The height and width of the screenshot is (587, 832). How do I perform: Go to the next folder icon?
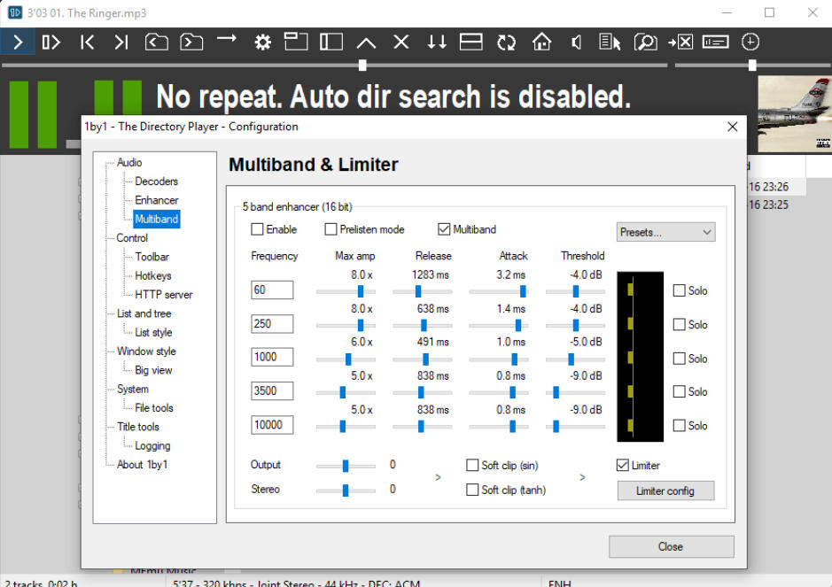coord(191,42)
